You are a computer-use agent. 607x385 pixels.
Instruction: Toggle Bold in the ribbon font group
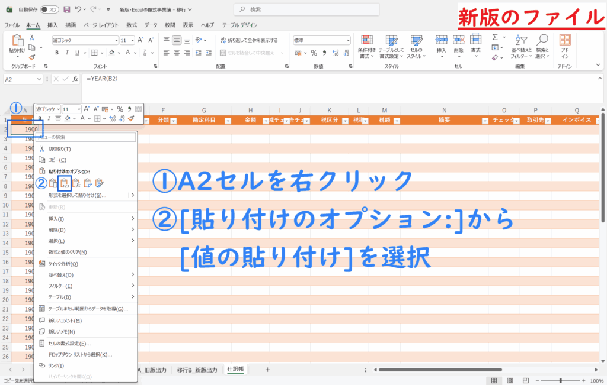pyautogui.click(x=57, y=53)
